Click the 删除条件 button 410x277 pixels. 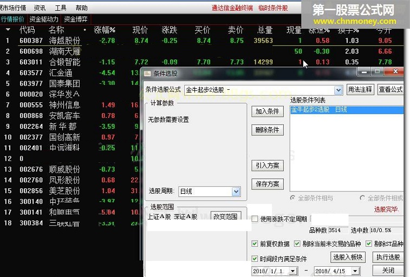pos(268,130)
